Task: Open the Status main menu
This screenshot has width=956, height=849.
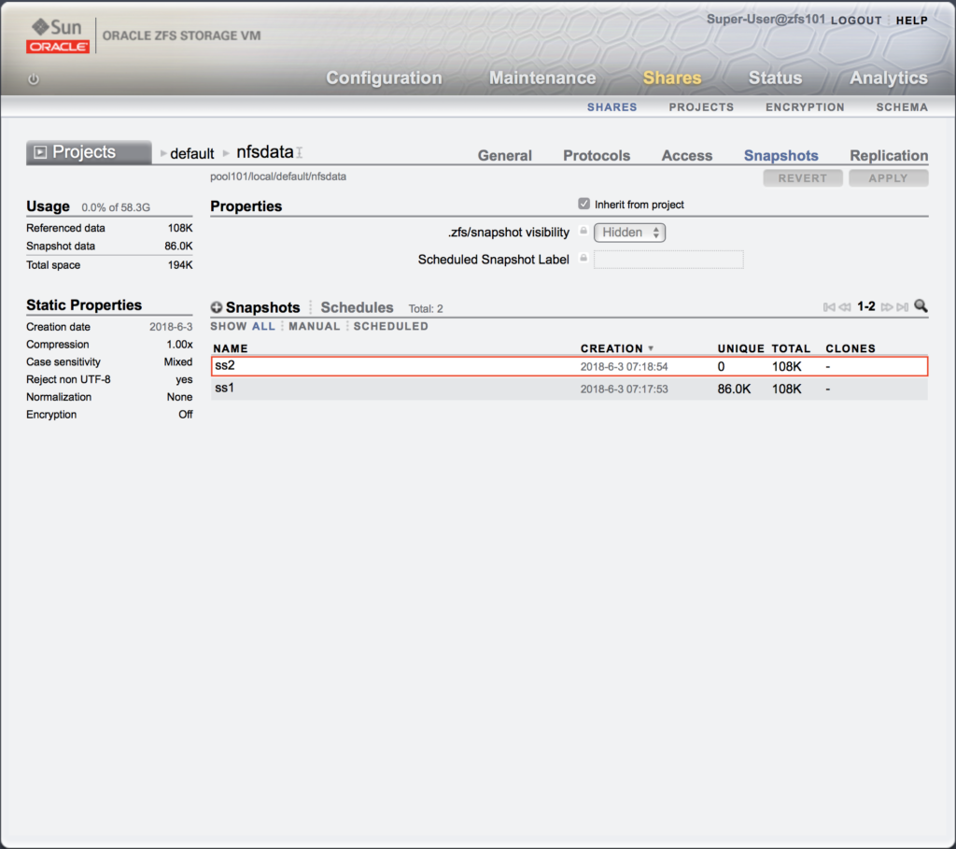Action: [x=776, y=78]
